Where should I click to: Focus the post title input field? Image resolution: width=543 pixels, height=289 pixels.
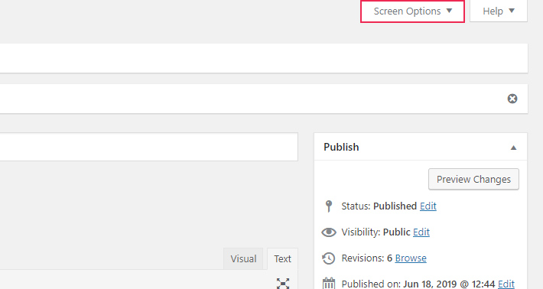pyautogui.click(x=149, y=147)
